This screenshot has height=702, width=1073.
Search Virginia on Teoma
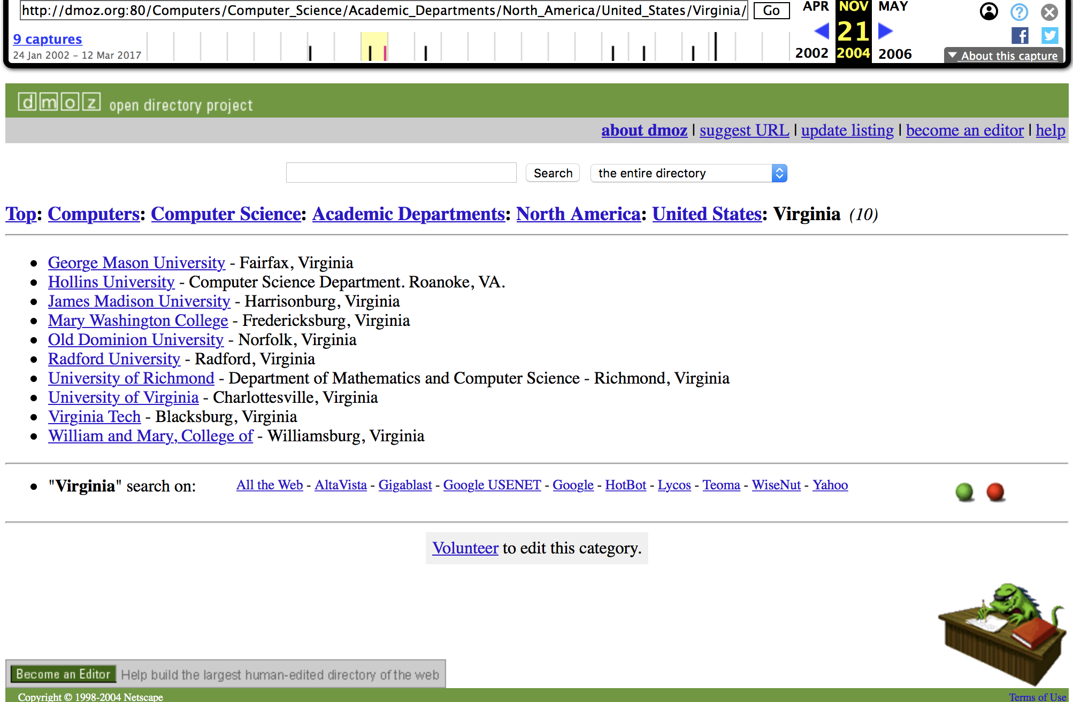click(721, 485)
